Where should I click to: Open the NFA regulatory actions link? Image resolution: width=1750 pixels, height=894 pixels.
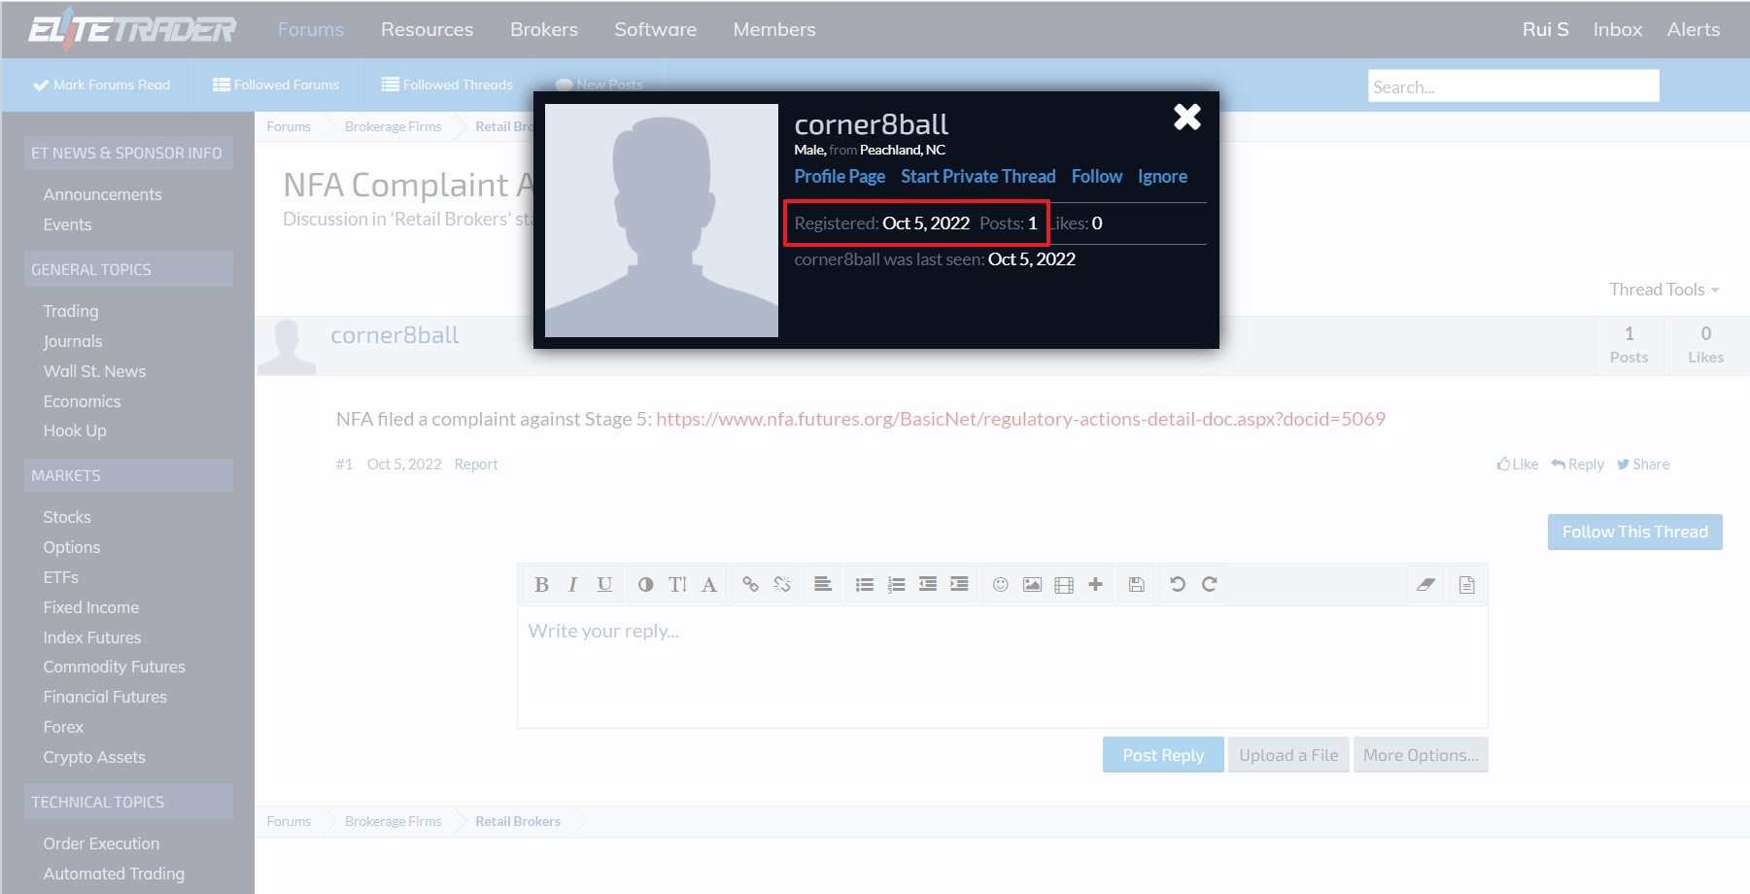click(x=1021, y=419)
